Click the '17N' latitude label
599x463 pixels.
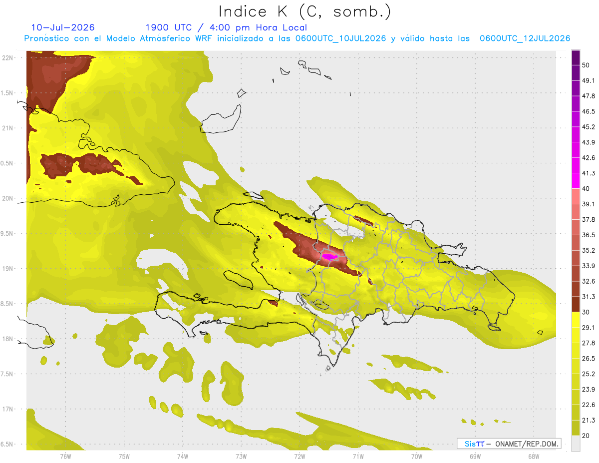(x=8, y=409)
